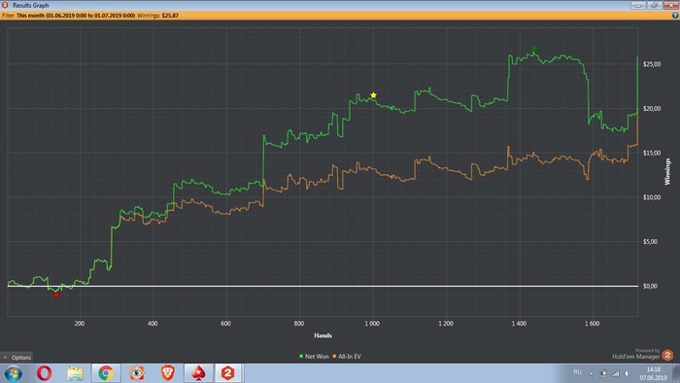680x383 pixels.
Task: Expand the Options panel
Action: pyautogui.click(x=17, y=358)
